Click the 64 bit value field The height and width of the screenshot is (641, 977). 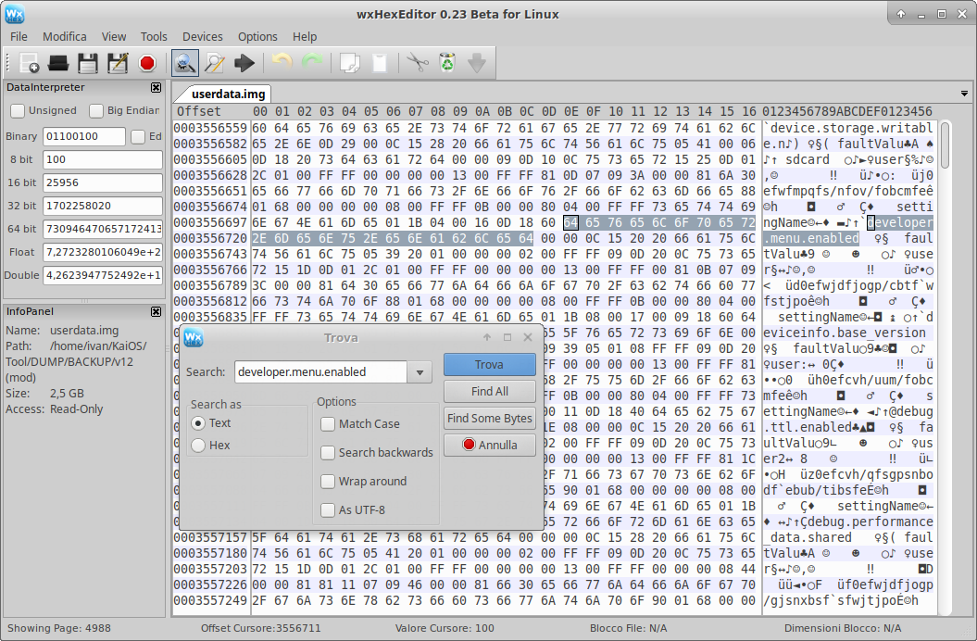103,229
